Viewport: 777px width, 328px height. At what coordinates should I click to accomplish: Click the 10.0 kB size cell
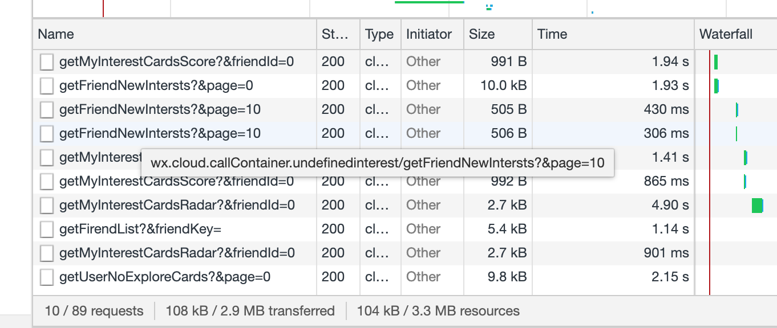point(503,85)
